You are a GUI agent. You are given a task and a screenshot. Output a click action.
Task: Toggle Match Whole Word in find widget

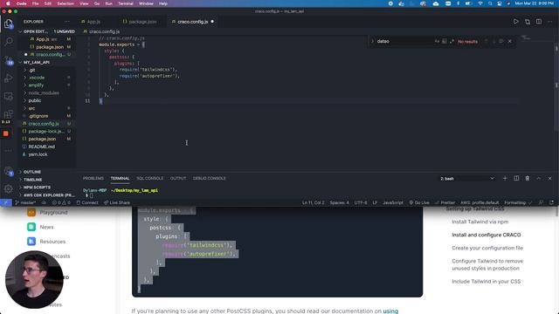click(445, 41)
